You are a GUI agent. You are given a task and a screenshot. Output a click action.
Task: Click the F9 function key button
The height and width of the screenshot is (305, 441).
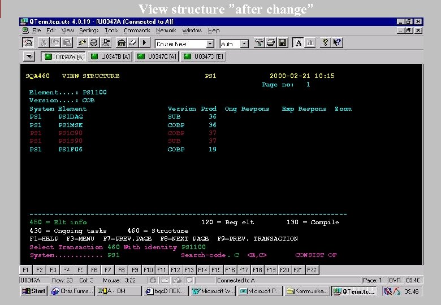[135, 270]
